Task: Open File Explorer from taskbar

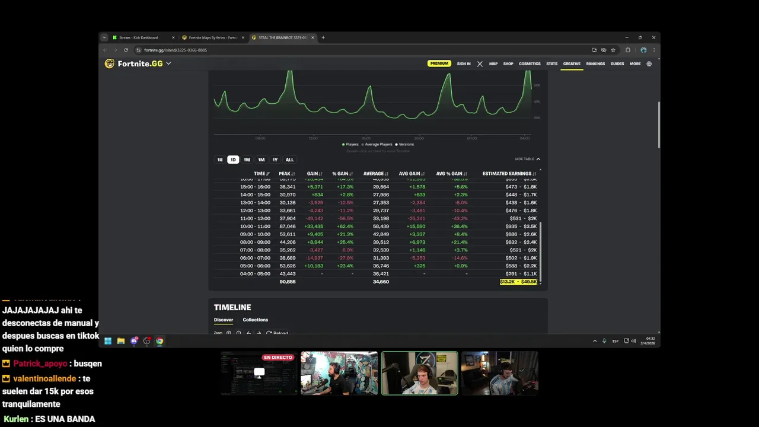Action: coord(121,341)
